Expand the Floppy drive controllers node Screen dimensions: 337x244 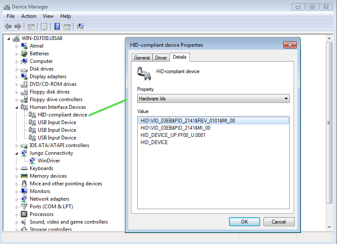coord(17,100)
